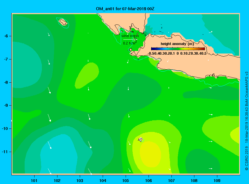Click the vertical CSIRO BoM OceanMAPS copyright text
The height and width of the screenshot is (184, 249).
(x=246, y=121)
